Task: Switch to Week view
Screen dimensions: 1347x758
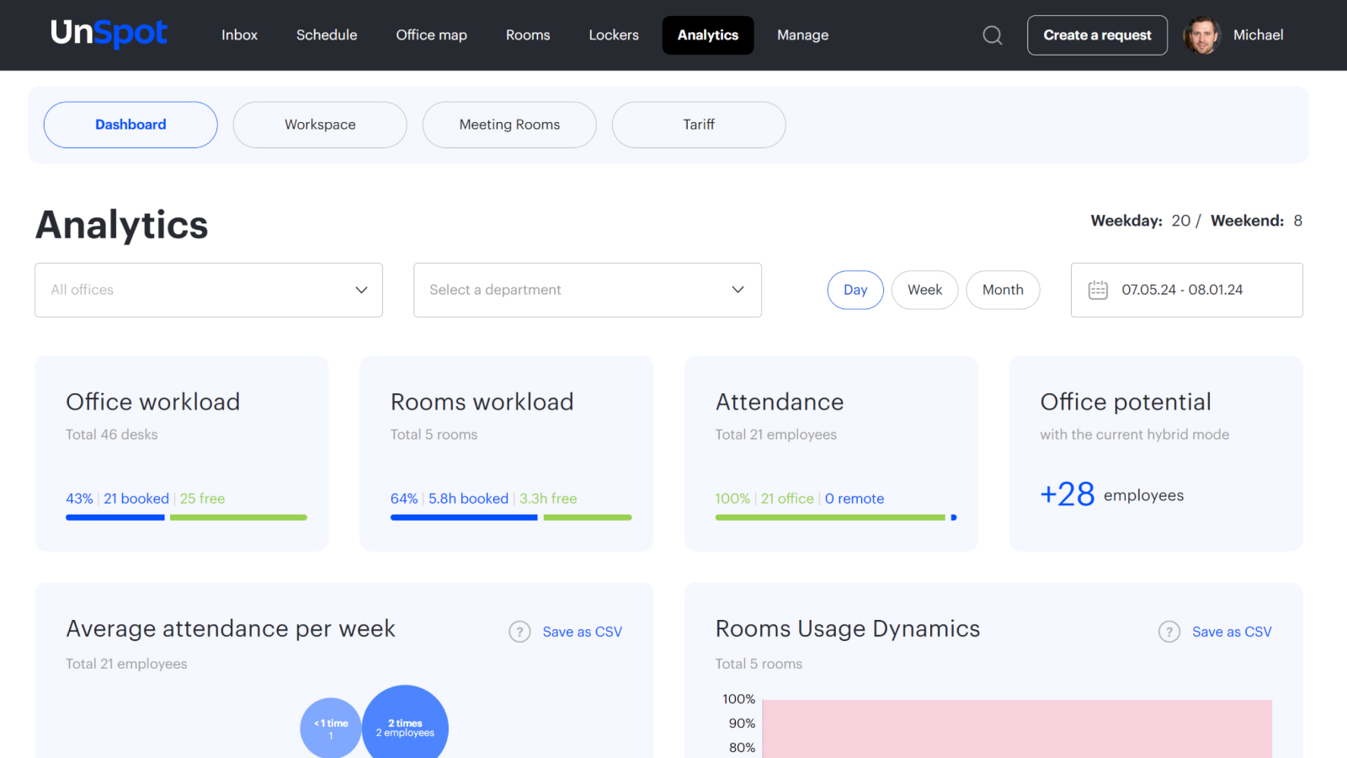Action: 924,290
